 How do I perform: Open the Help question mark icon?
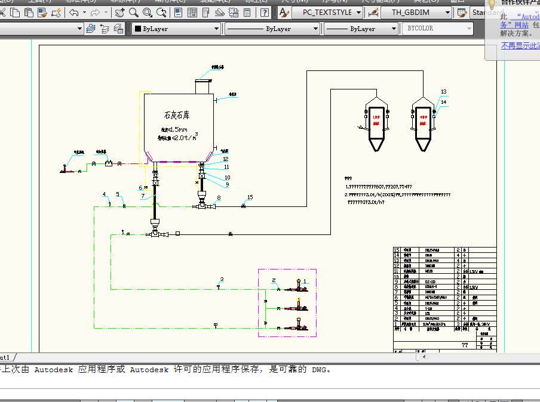(264, 12)
